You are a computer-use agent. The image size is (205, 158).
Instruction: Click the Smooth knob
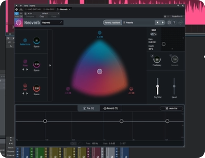pyautogui.click(x=174, y=59)
